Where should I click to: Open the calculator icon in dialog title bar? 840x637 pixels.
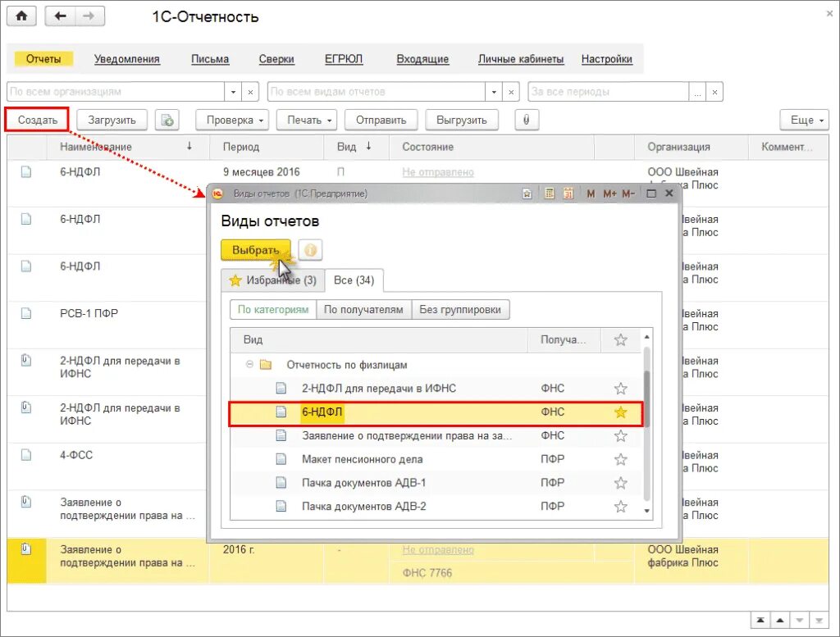tap(549, 193)
